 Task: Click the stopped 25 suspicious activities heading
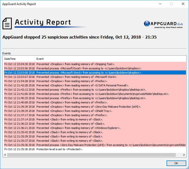point(80,37)
